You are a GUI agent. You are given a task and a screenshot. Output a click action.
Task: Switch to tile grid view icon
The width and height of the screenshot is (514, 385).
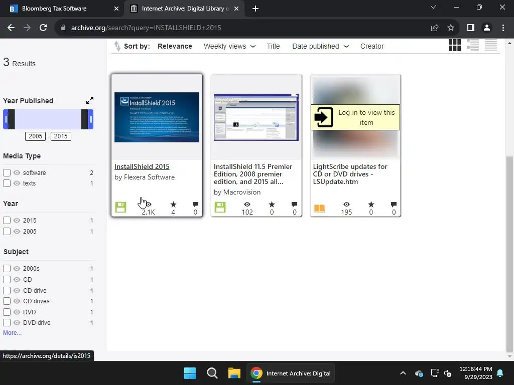point(454,45)
